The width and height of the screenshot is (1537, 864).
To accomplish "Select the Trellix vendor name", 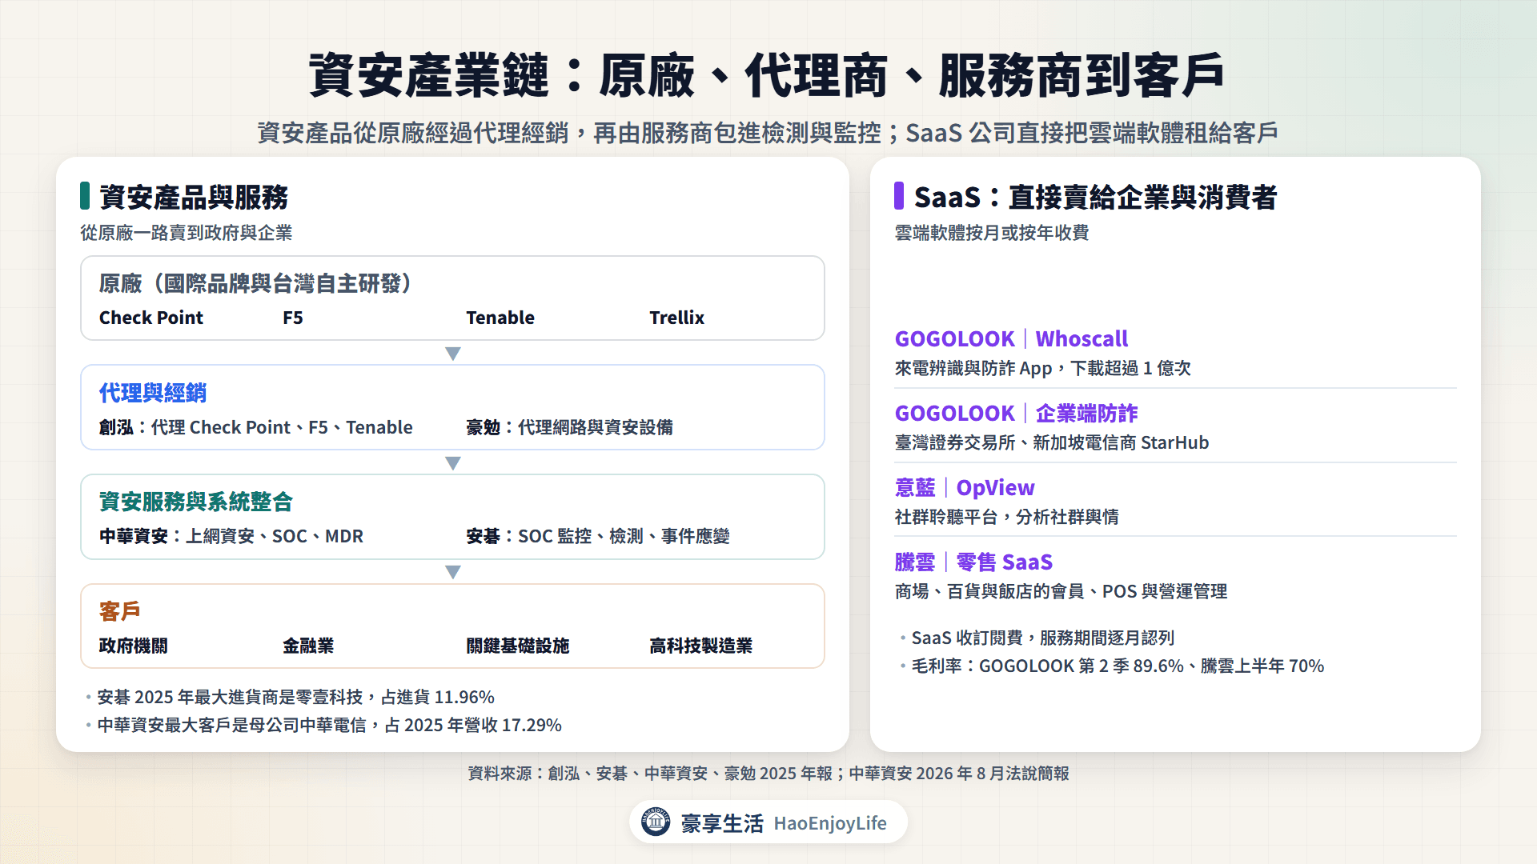I will coord(677,318).
